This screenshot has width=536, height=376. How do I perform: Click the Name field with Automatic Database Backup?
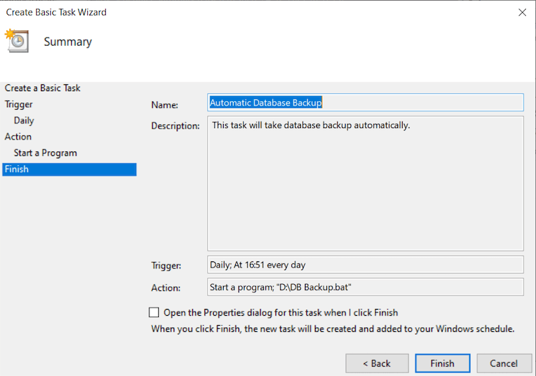(x=365, y=103)
